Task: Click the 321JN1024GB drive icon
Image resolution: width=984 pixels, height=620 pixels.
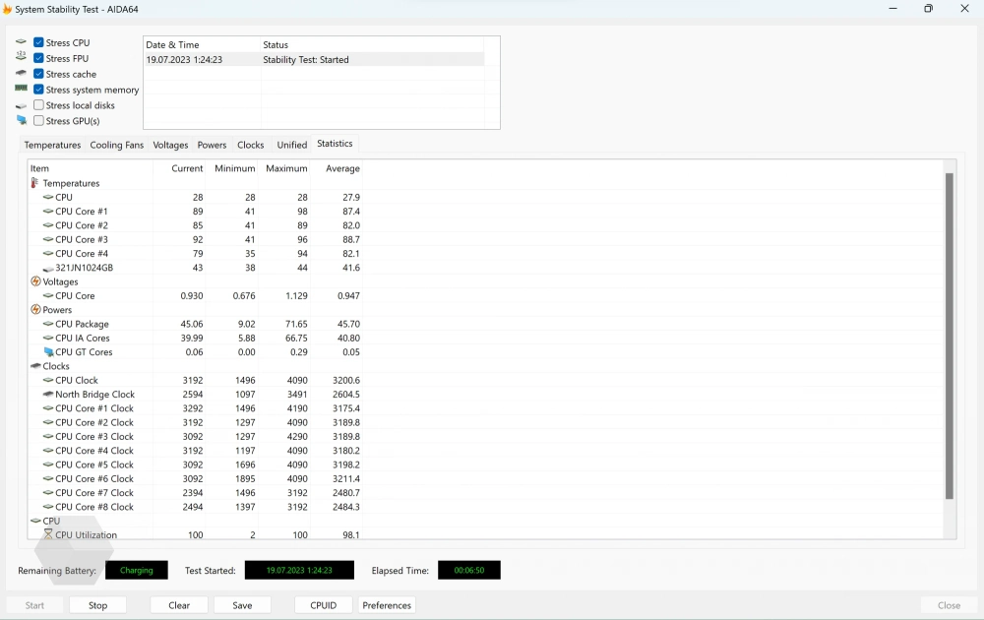Action: (x=48, y=268)
